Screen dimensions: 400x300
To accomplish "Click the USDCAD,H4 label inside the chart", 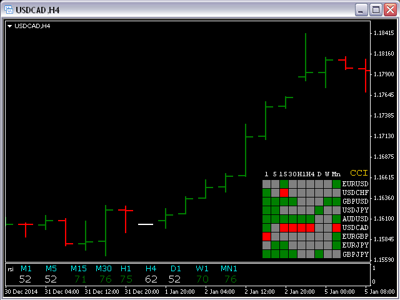I will pos(32,26).
